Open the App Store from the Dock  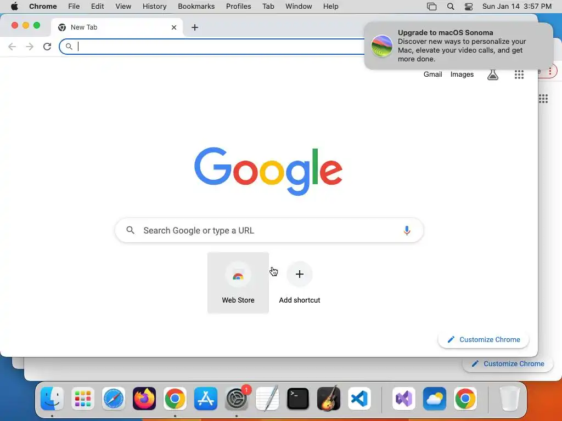(x=206, y=399)
